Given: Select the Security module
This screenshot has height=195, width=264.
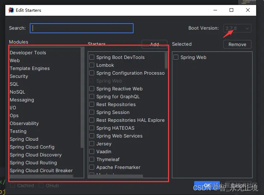Looking at the screenshot, I should (x=19, y=76).
